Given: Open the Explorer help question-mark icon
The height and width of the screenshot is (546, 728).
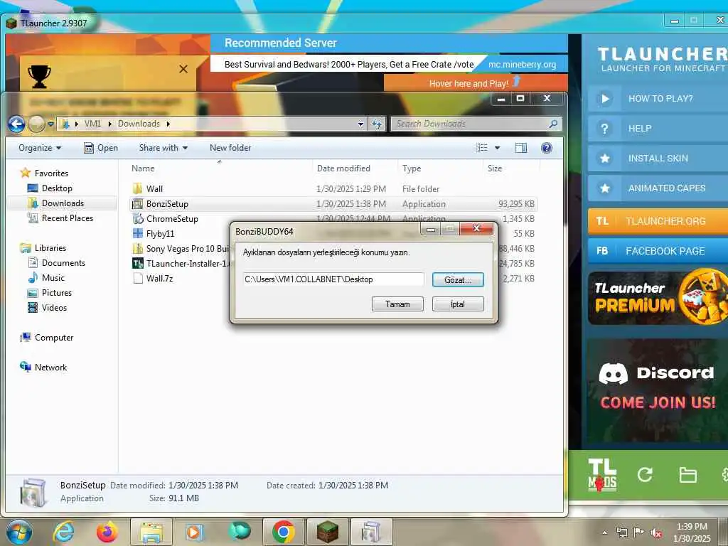Looking at the screenshot, I should click(547, 148).
